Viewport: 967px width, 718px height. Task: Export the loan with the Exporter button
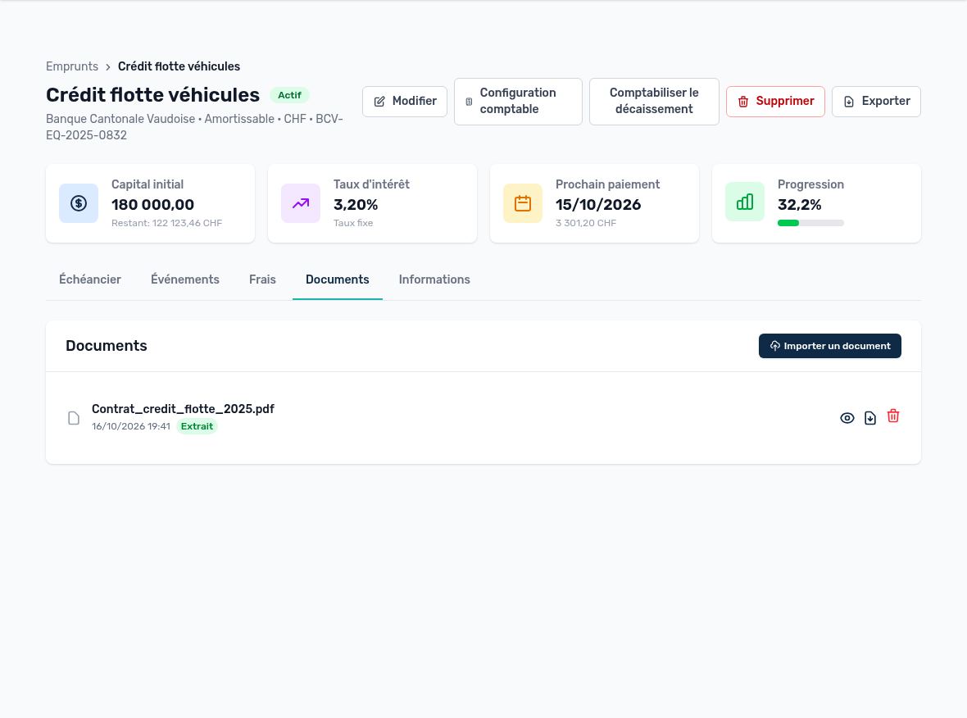pyautogui.click(x=876, y=101)
